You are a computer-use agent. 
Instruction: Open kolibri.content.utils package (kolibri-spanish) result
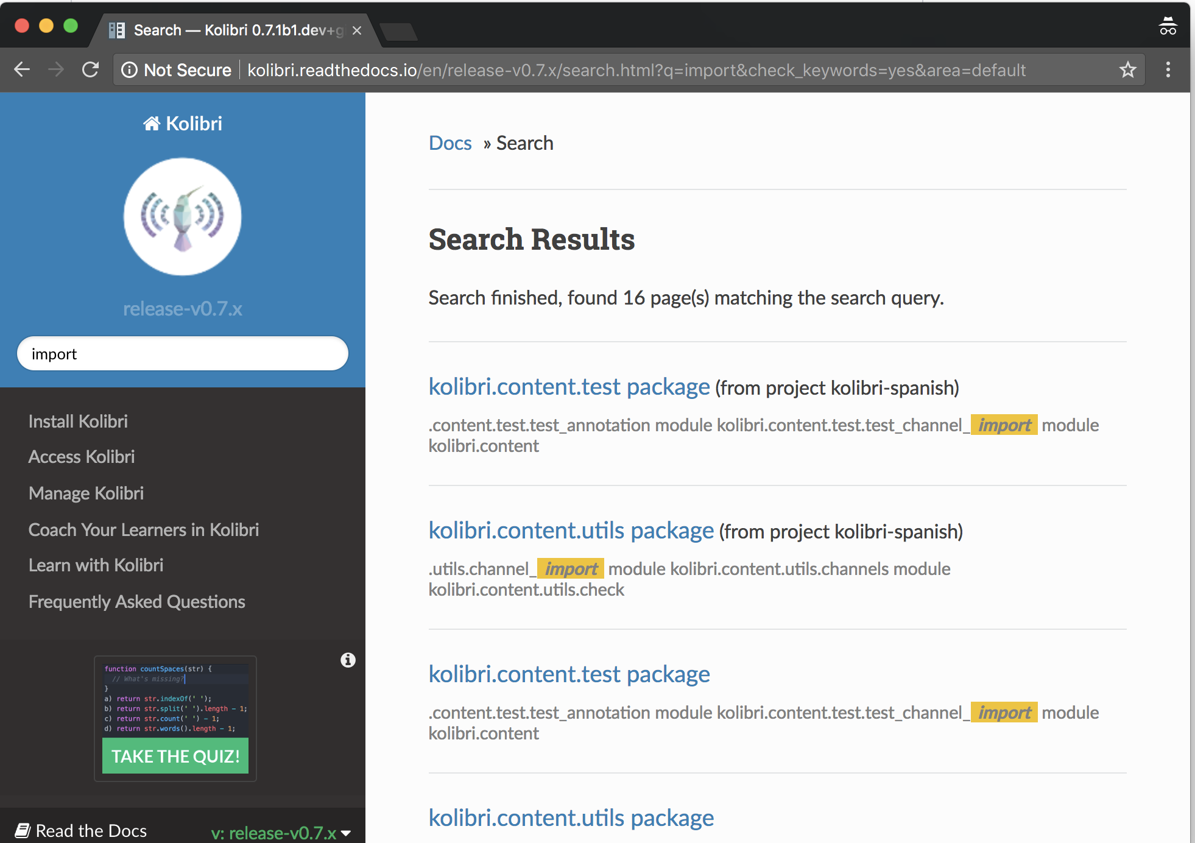click(x=571, y=531)
